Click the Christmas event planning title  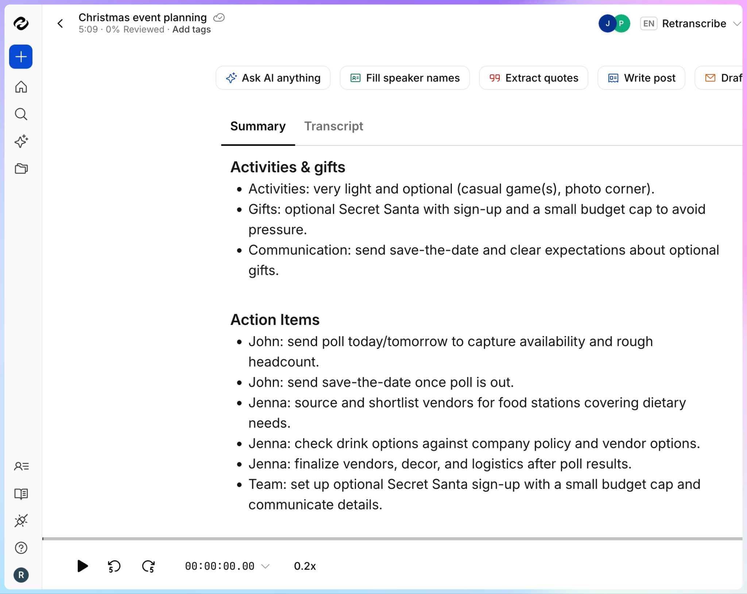pos(143,17)
